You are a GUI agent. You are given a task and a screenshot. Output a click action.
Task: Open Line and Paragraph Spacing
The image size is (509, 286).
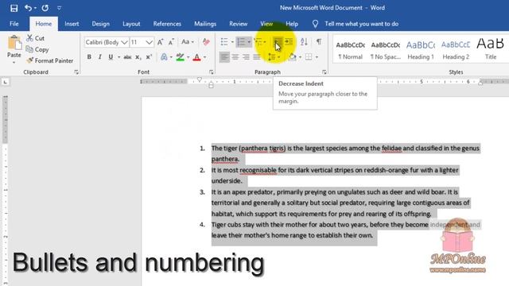pos(272,57)
